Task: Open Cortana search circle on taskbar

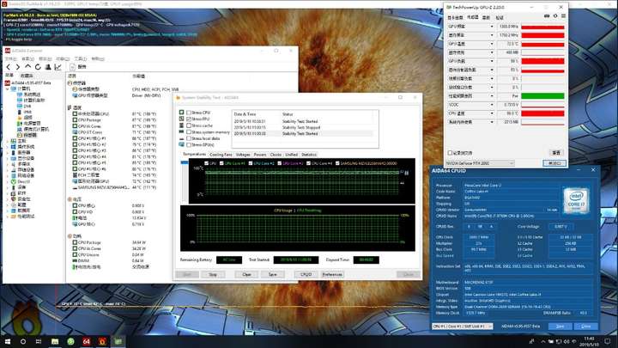Action: [x=23, y=341]
